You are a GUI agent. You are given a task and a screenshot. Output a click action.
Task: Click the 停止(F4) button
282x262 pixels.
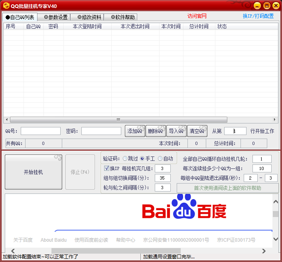[x=80, y=172]
